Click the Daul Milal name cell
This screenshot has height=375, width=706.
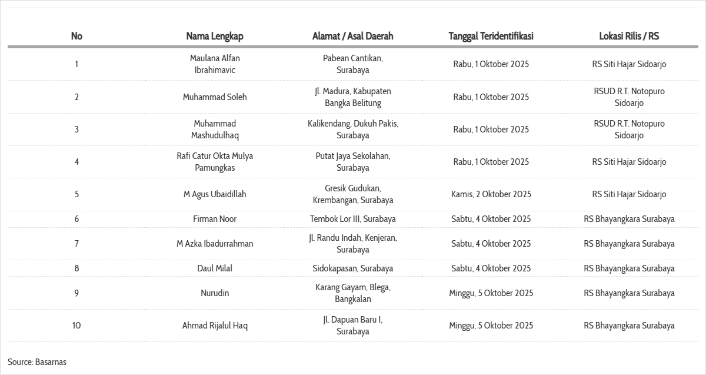(215, 268)
